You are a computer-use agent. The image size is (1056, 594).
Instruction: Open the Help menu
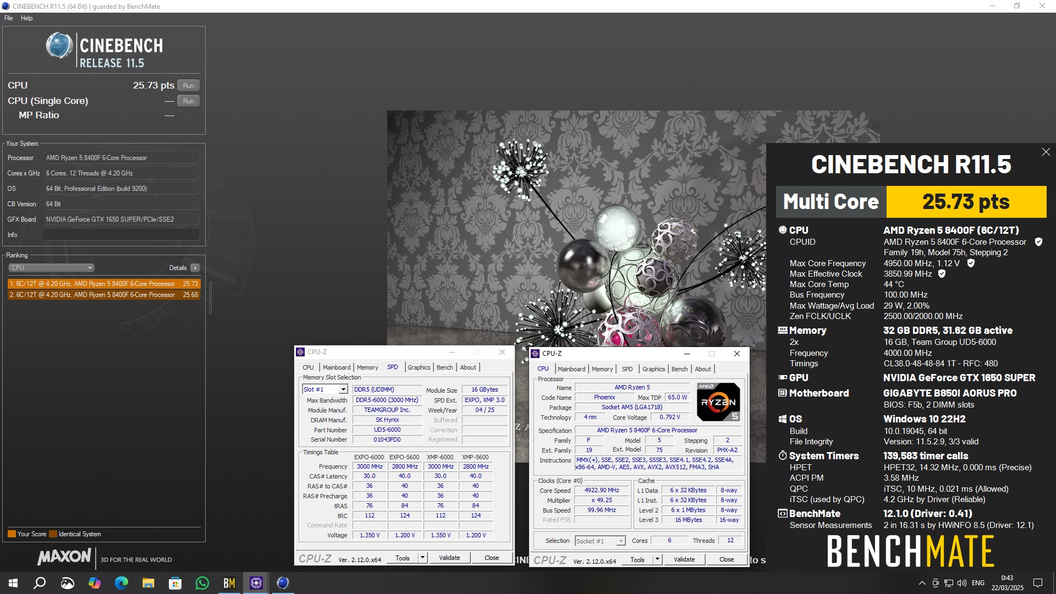26,18
